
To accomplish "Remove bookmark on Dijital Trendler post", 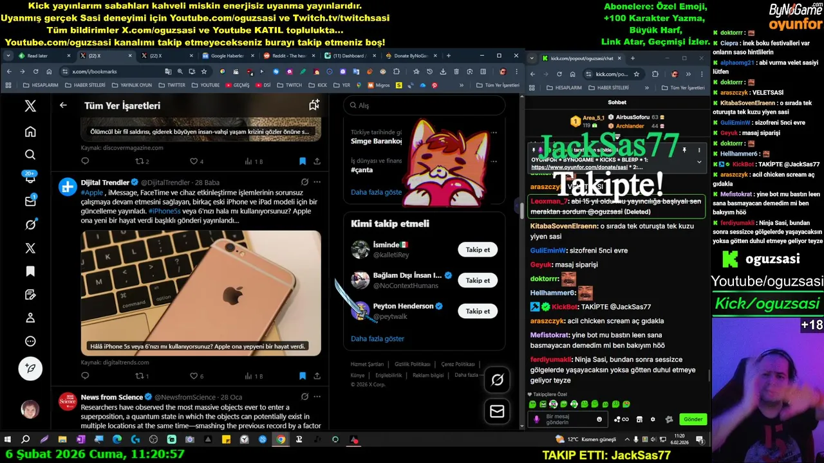I will [303, 376].
